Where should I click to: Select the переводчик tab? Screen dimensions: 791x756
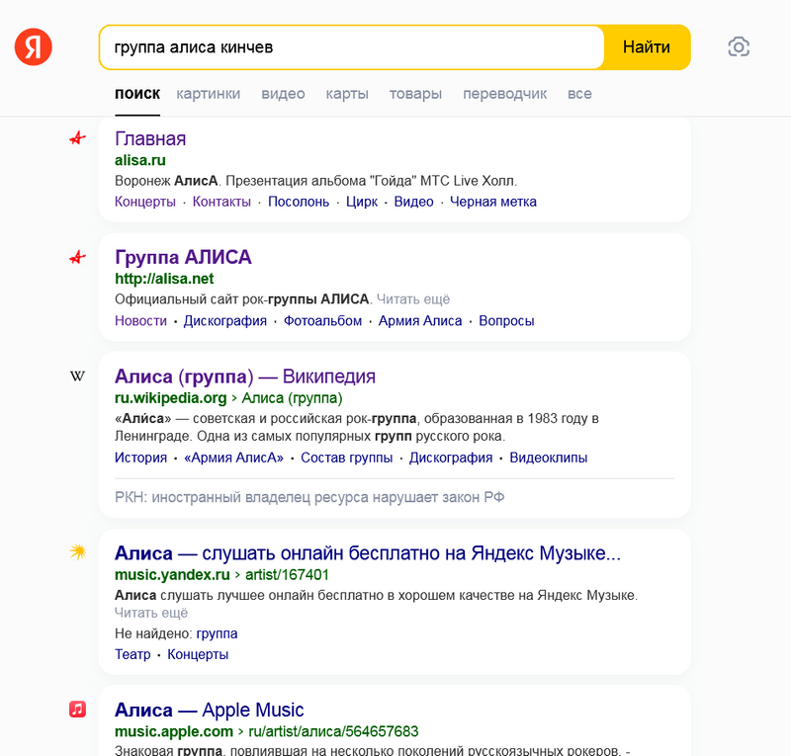point(504,94)
